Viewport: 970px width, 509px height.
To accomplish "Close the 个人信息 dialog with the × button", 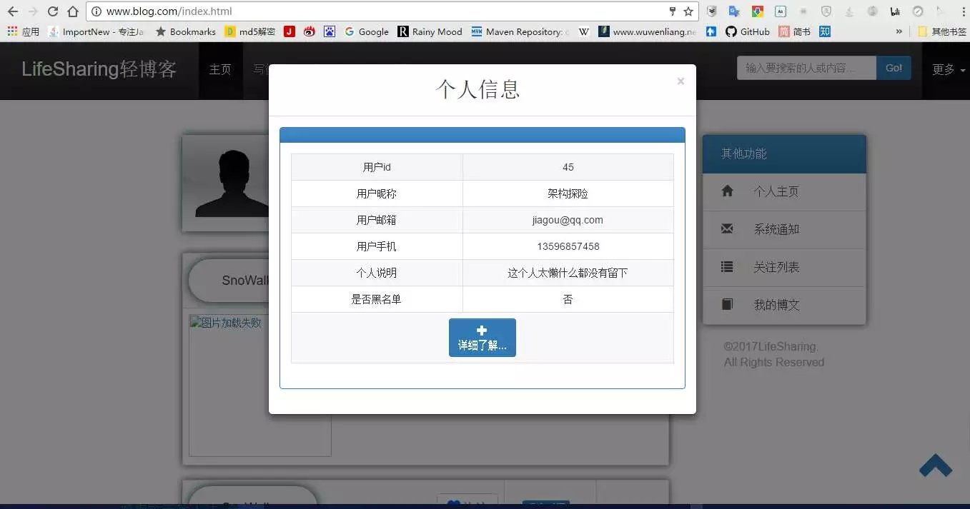I will click(681, 81).
